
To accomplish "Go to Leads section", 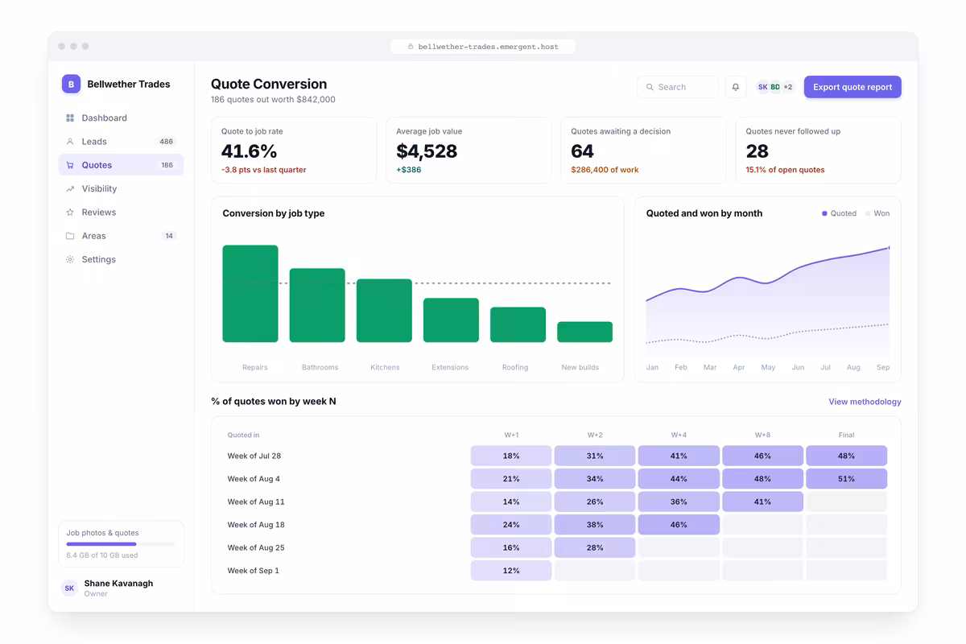I will [x=121, y=142].
